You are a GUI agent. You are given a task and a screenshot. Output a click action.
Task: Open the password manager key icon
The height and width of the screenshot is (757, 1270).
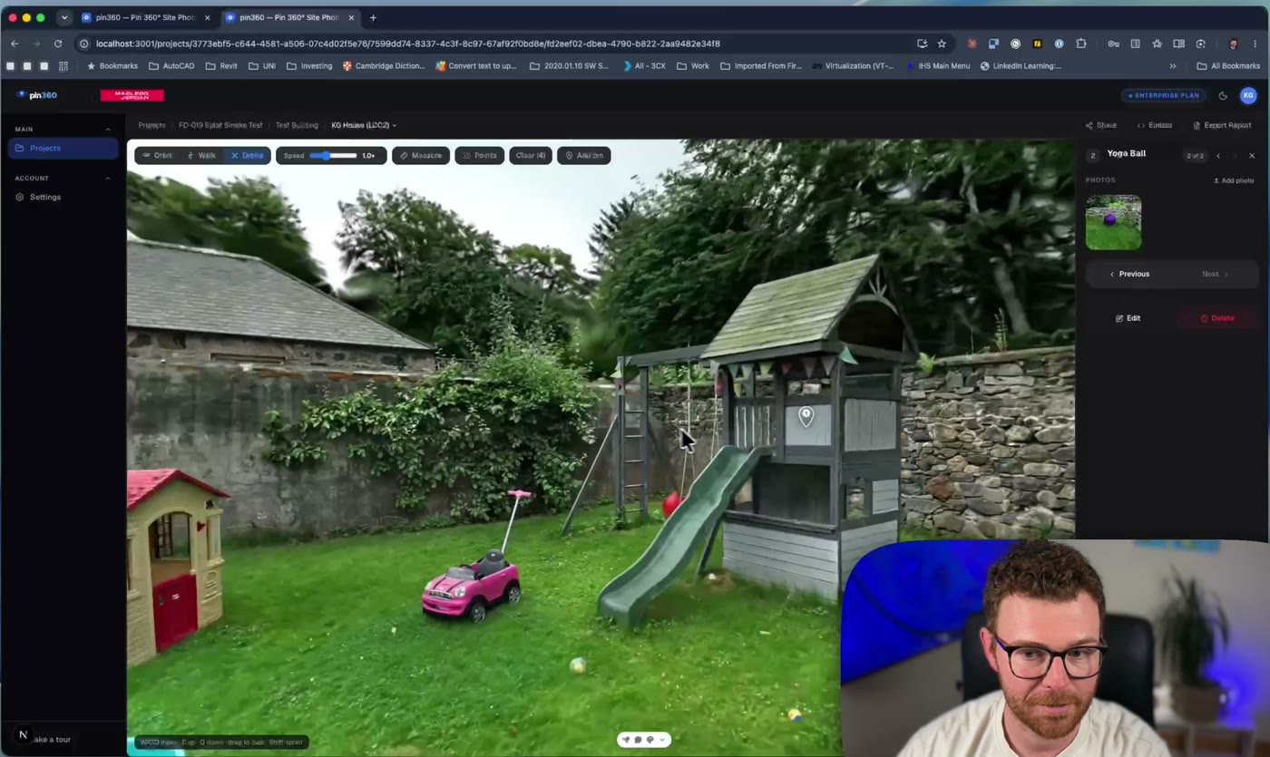tap(1113, 44)
